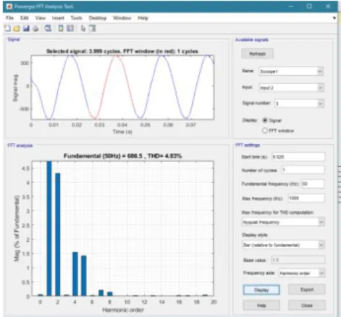Open the Insert menu
Screen dimensions: 341x317
point(58,18)
